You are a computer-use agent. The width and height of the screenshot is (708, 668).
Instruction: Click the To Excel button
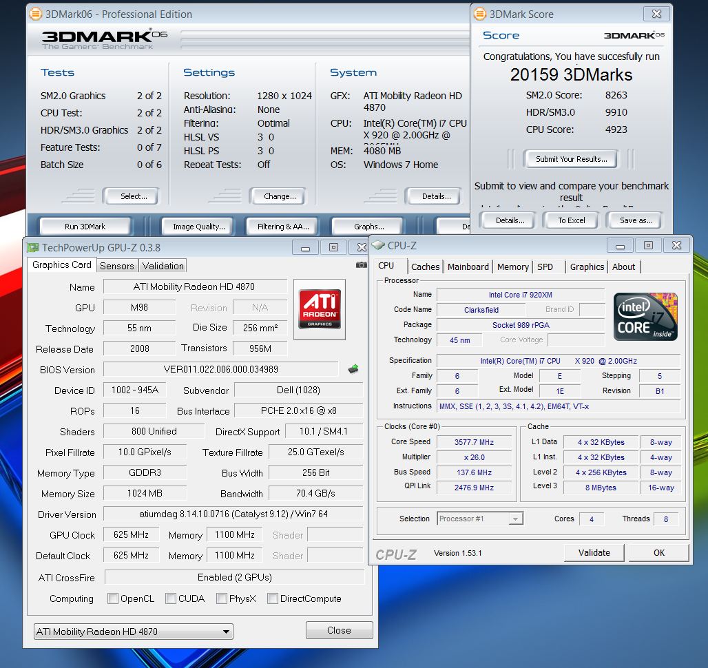point(571,220)
